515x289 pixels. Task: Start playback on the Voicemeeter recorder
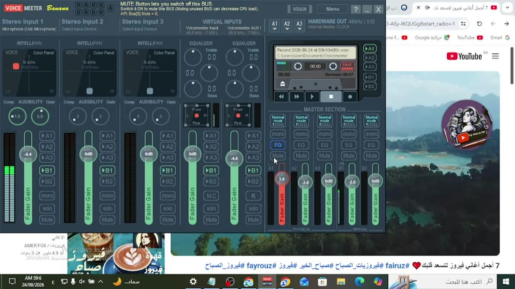click(x=312, y=97)
